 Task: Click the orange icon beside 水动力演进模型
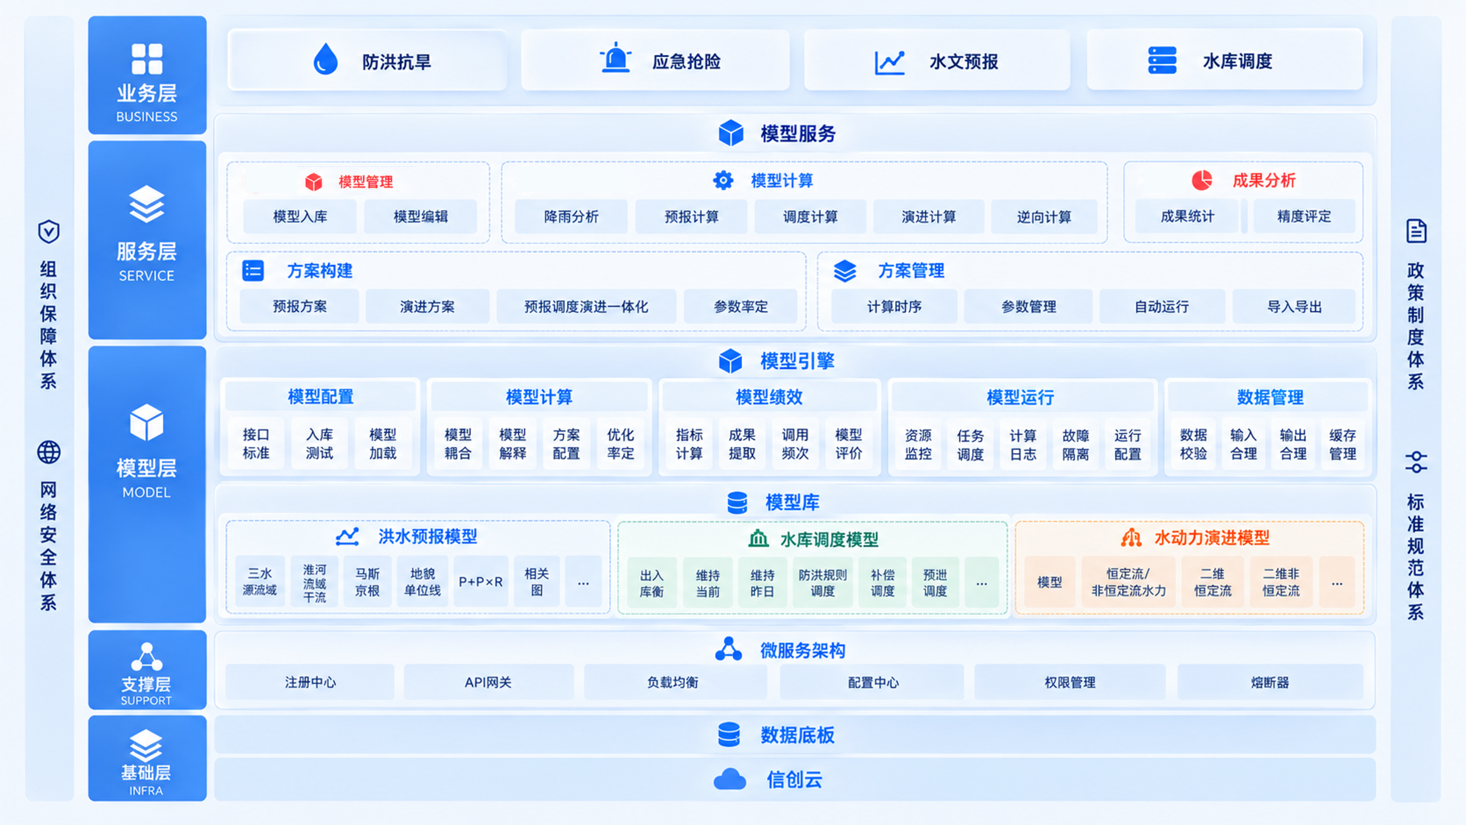(x=1132, y=537)
